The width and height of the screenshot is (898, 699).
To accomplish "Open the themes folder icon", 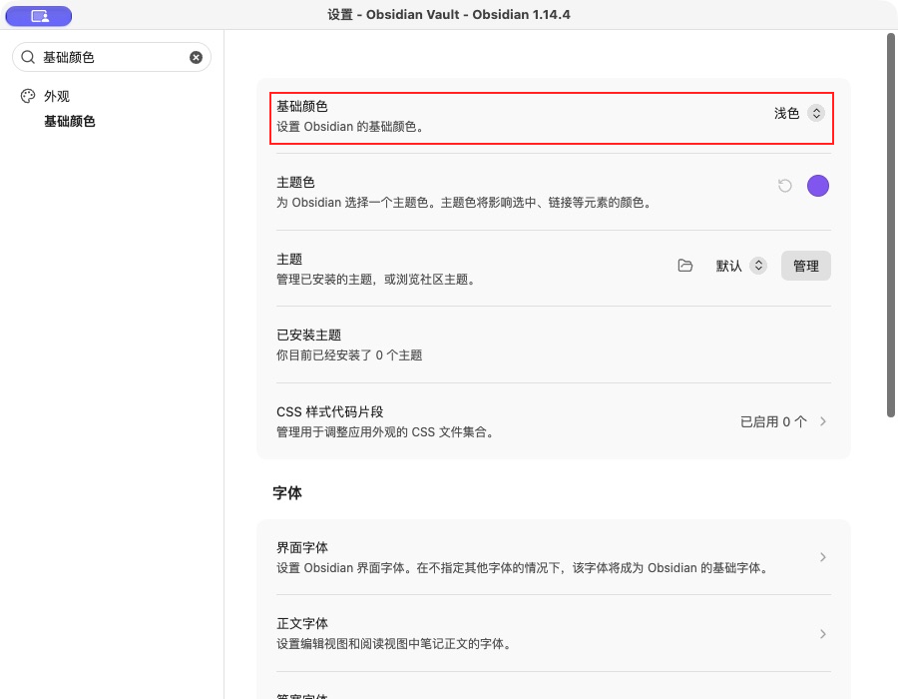I will (x=684, y=266).
